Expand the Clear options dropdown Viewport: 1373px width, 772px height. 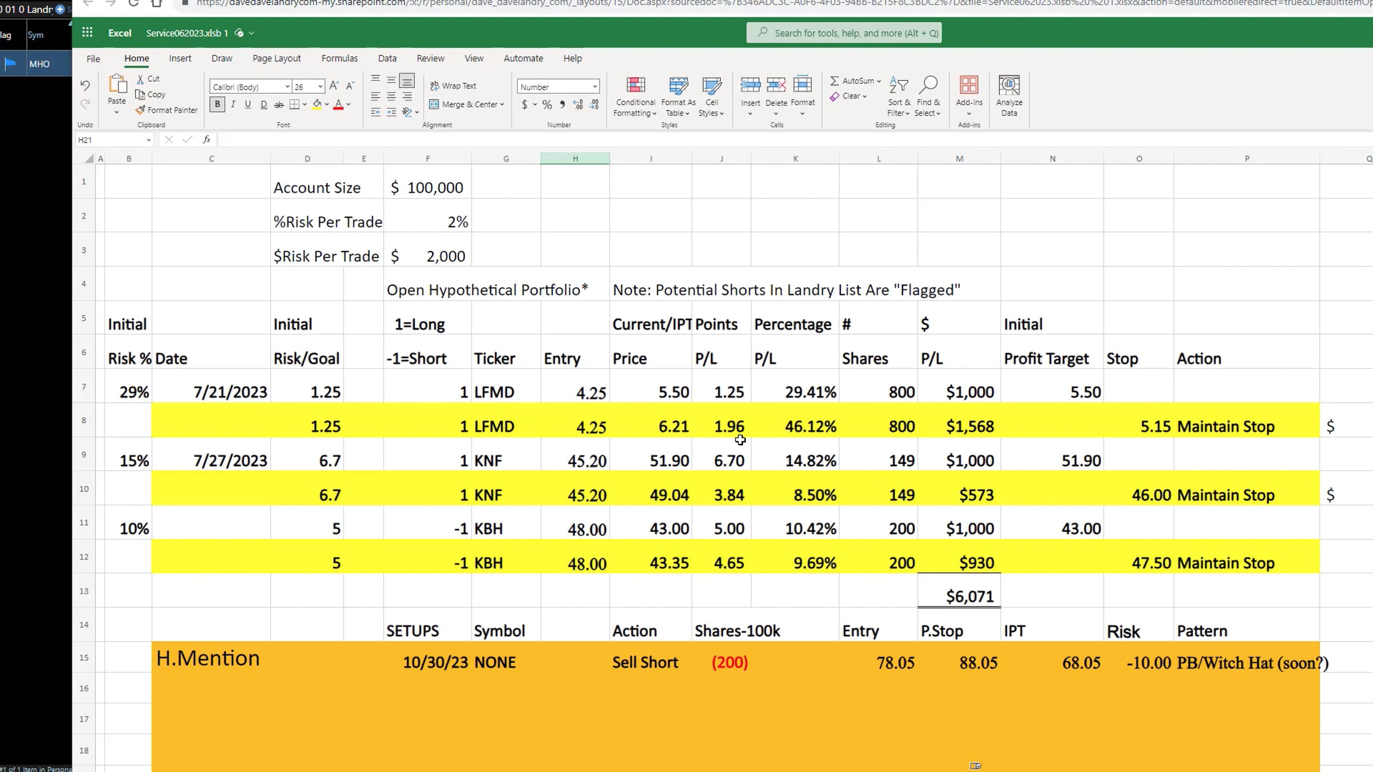[x=864, y=97]
